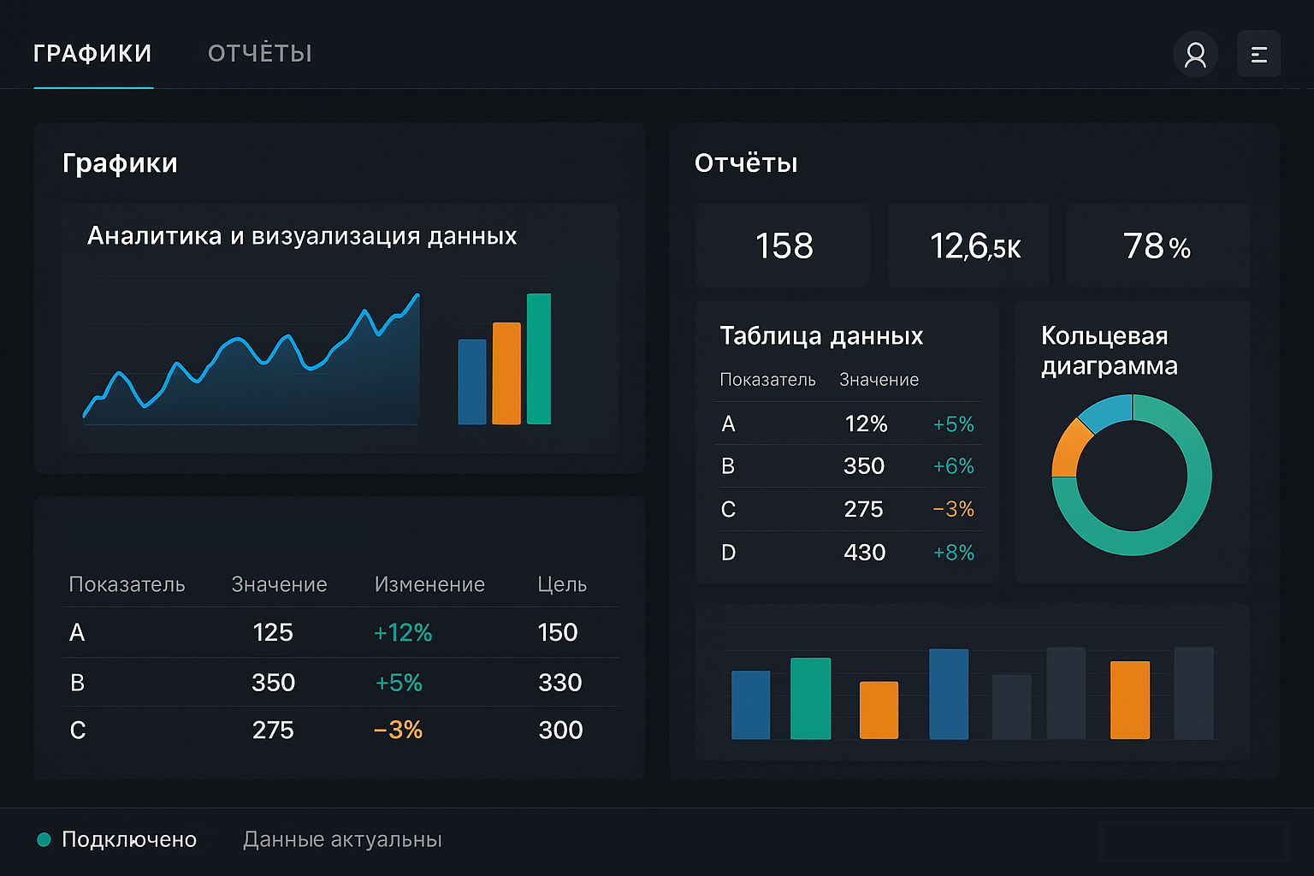Select the 78% metric card
1314x876 pixels.
coord(1157,246)
